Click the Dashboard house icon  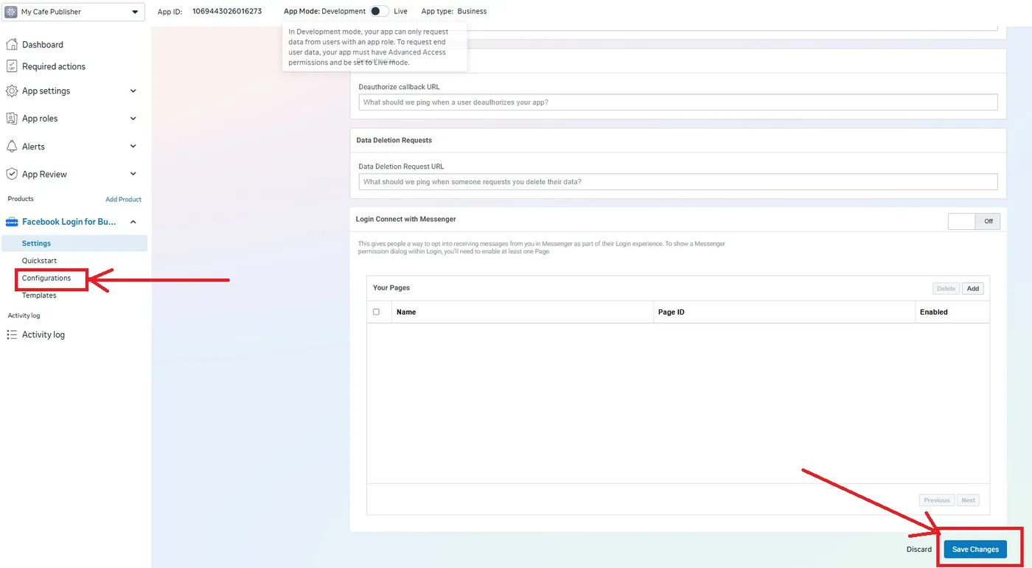click(x=12, y=44)
